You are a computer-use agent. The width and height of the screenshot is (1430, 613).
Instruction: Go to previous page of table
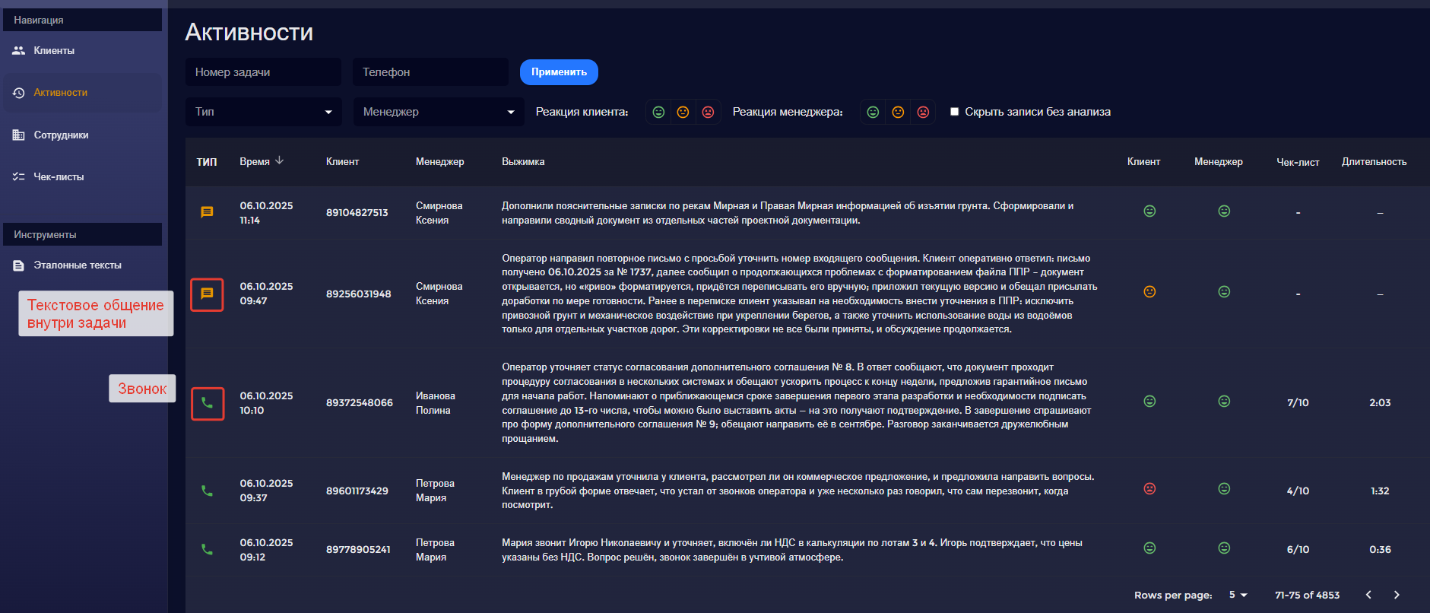coord(1368,595)
